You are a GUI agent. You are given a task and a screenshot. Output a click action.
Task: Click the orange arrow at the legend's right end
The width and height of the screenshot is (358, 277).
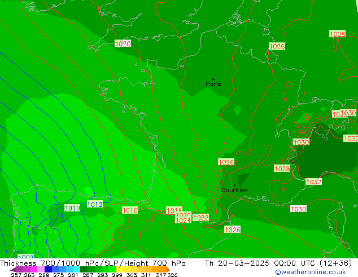tap(168, 270)
